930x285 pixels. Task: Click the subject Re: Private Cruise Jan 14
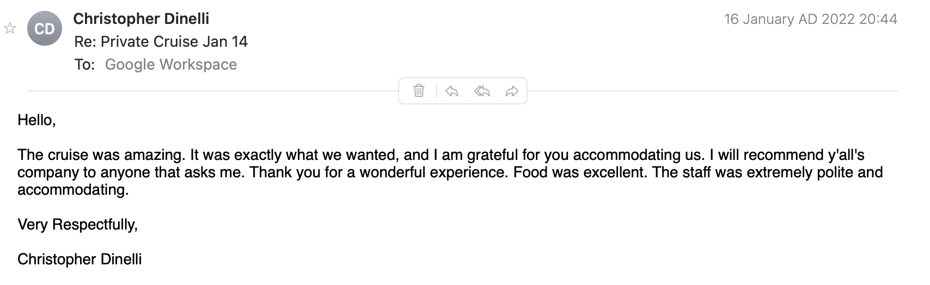coord(161,42)
